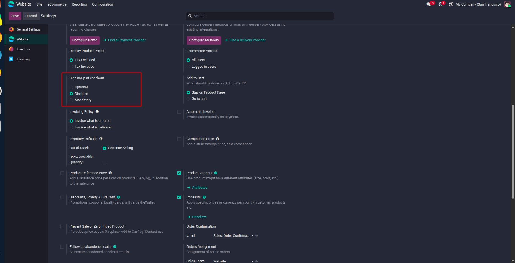This screenshot has width=515, height=263.
Task: Open Sales Team record arrow icon
Action: pyautogui.click(x=256, y=261)
